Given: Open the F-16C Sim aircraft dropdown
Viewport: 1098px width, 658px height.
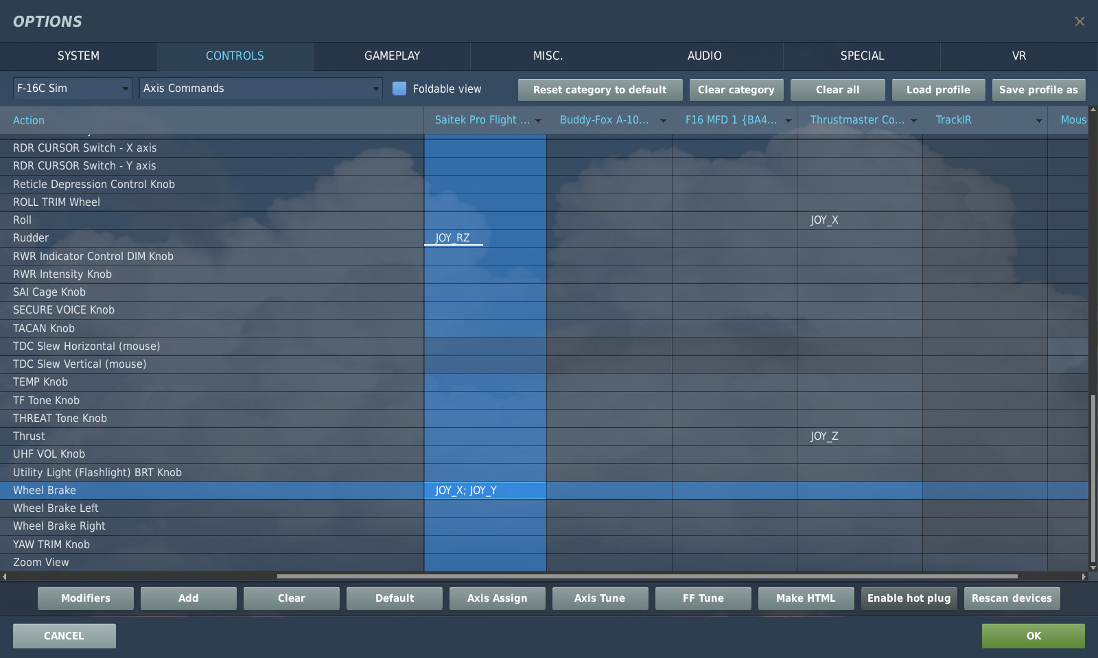Looking at the screenshot, I should click(72, 89).
